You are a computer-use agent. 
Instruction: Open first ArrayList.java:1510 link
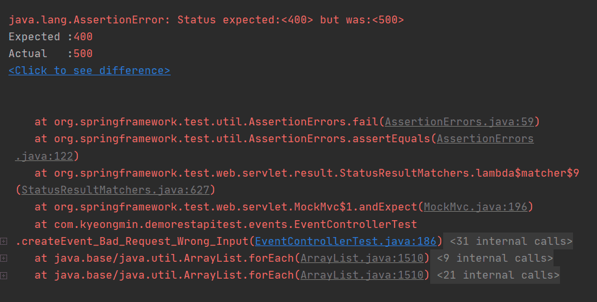[361, 258]
